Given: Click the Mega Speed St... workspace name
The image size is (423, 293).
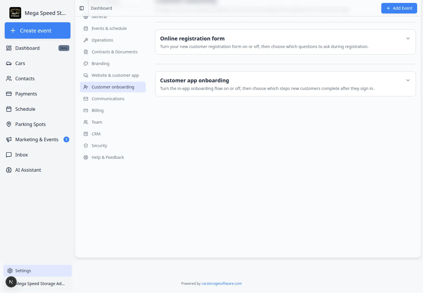Looking at the screenshot, I should tap(45, 13).
